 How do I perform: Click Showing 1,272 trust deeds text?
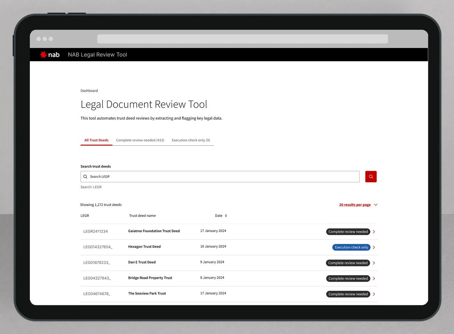(x=101, y=205)
